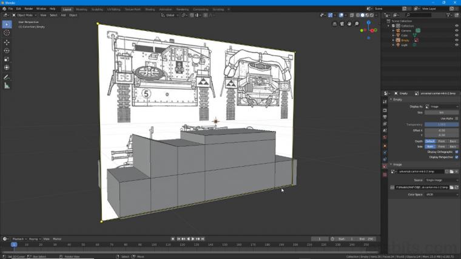Set Side to Back
The width and height of the screenshot is (461, 259).
pos(453,146)
